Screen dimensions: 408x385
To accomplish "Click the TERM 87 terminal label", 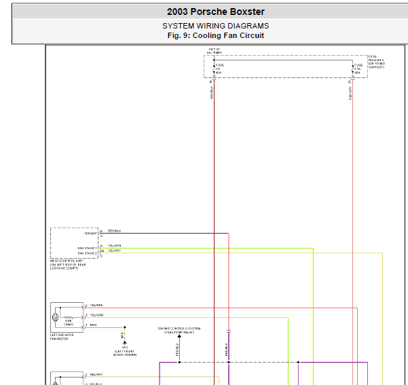I will point(90,234).
